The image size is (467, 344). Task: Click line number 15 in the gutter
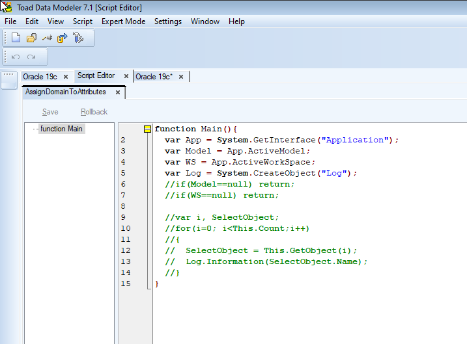(126, 284)
